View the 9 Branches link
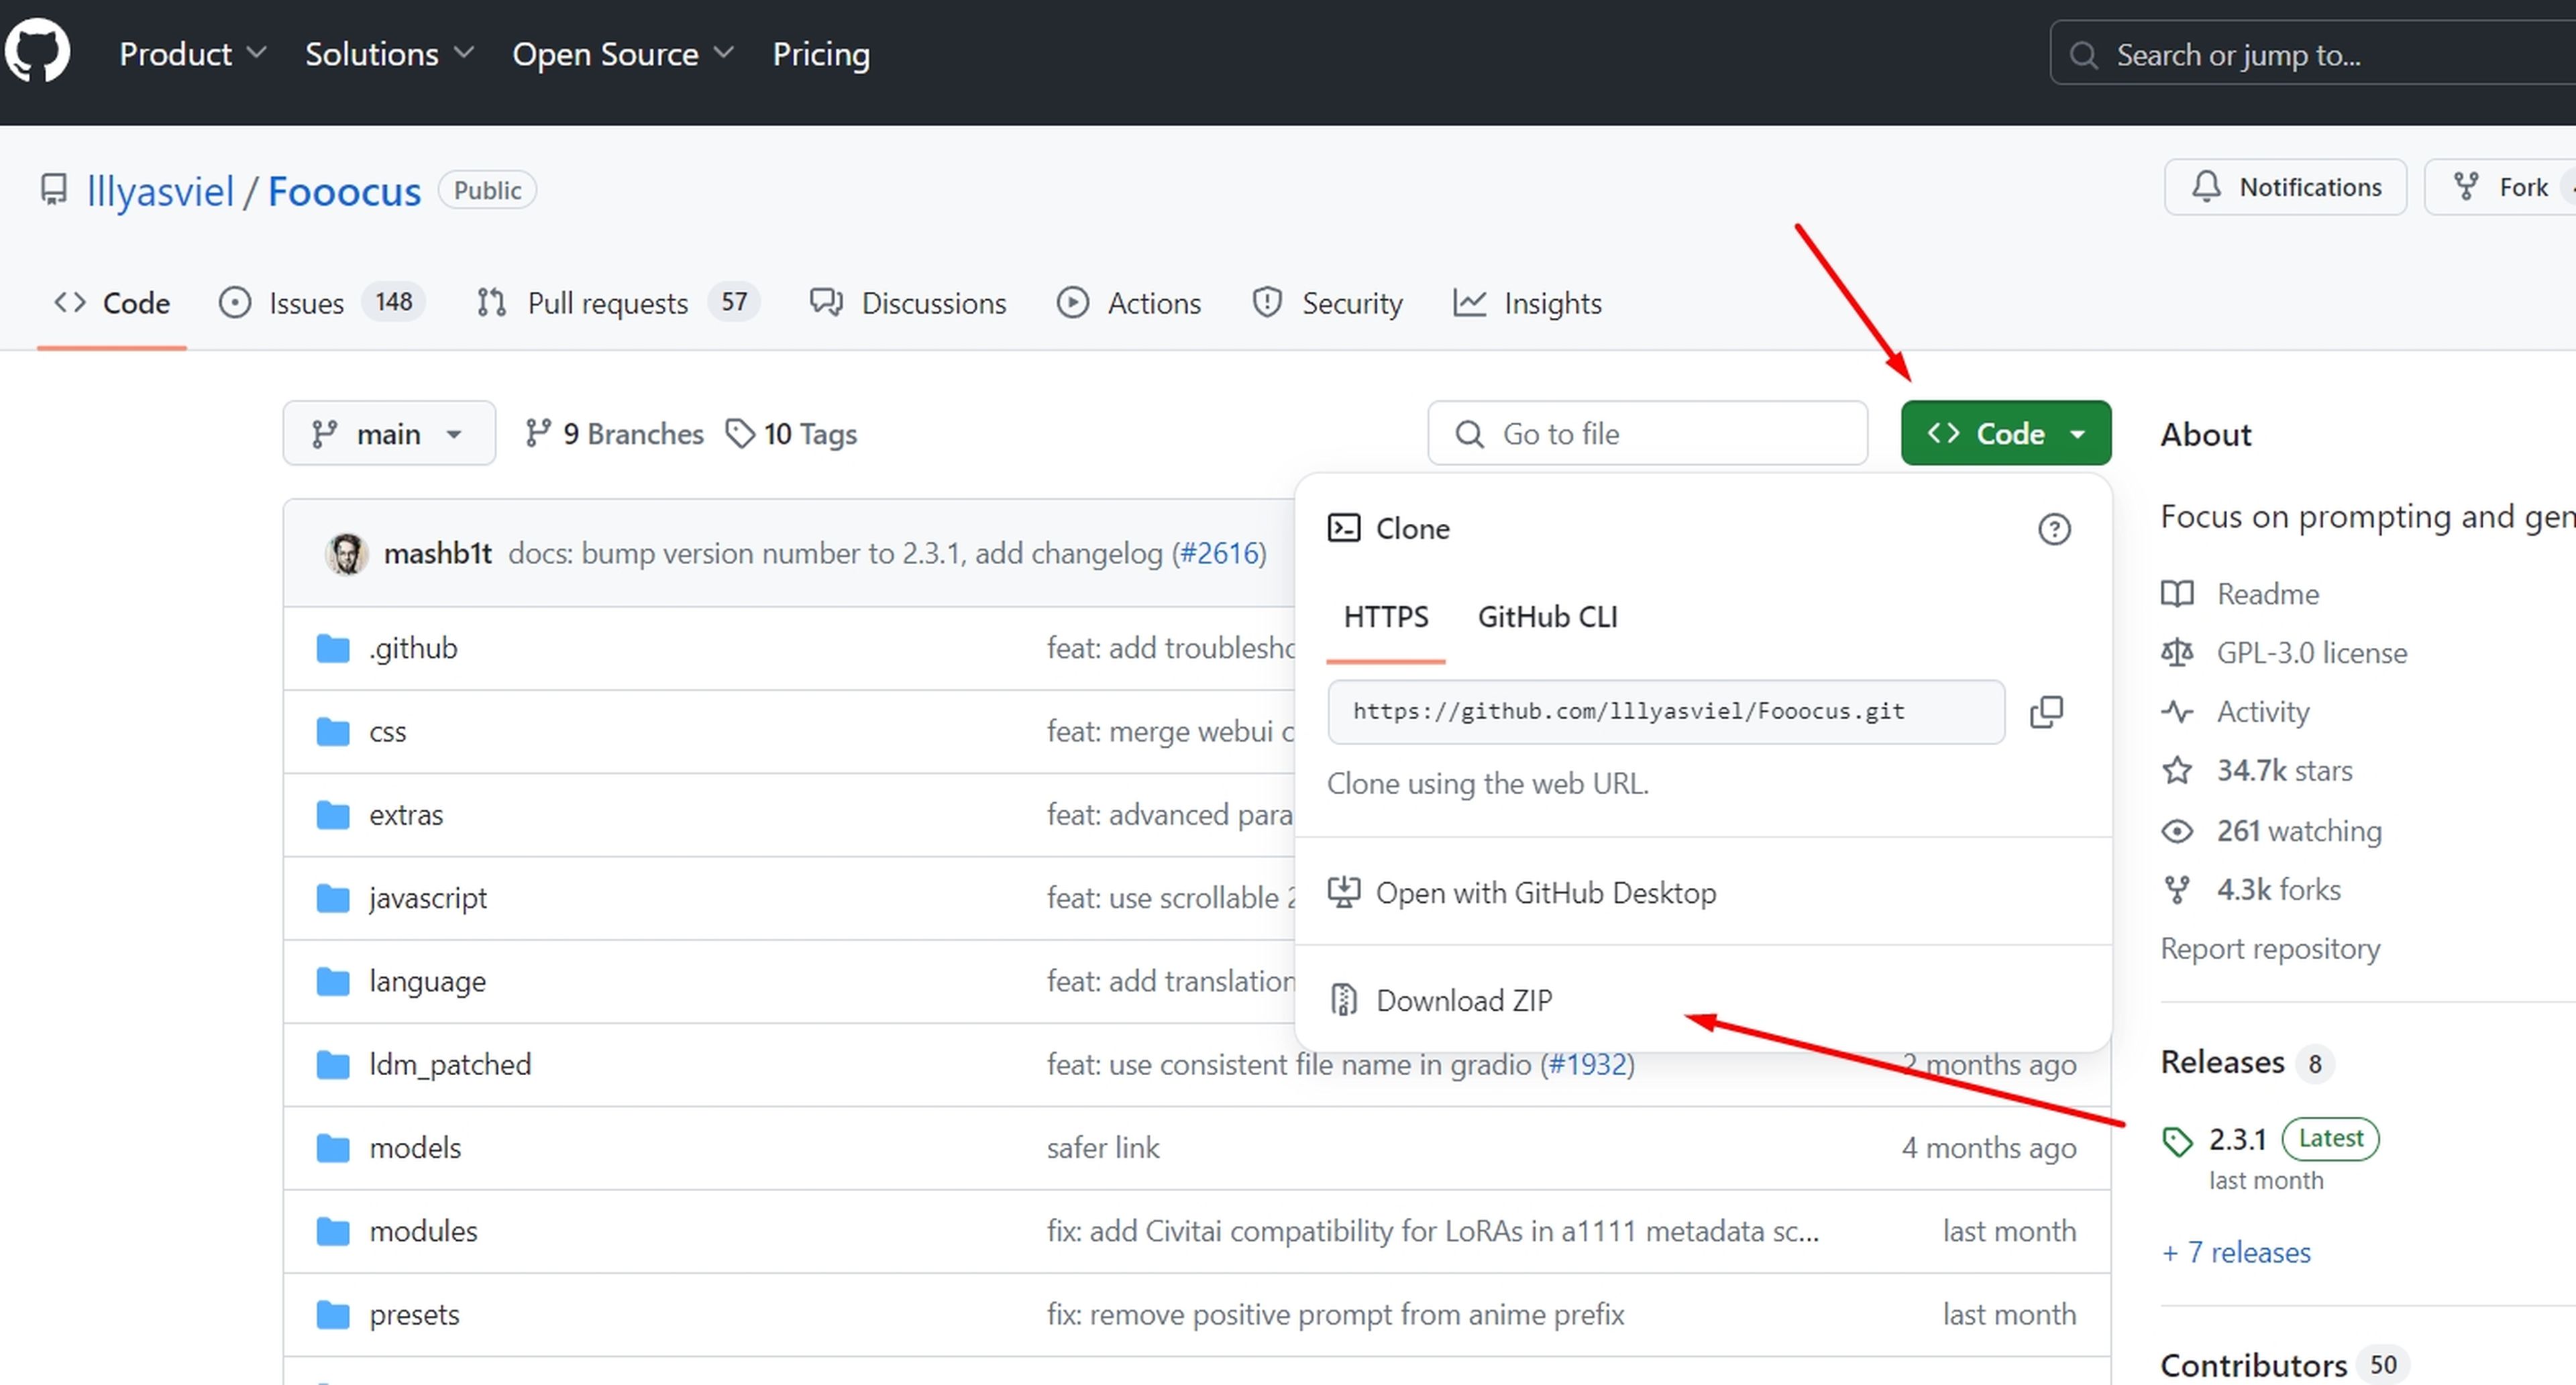This screenshot has height=1385, width=2576. coord(615,434)
